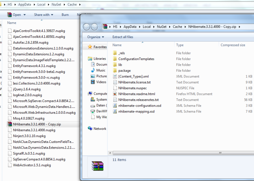Viewport: 254px width, 181px height.
Task: Click AppData breadcrumb in back window address bar
Action: (25, 4)
